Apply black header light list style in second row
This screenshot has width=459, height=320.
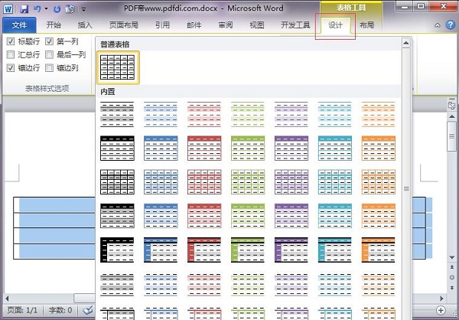tap(117, 149)
